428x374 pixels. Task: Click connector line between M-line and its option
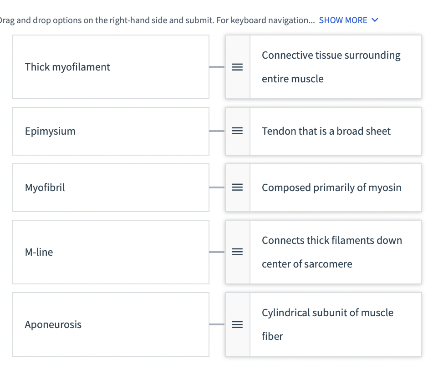[217, 252]
